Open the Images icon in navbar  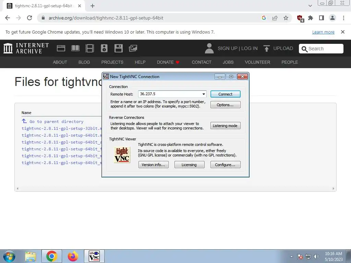click(133, 48)
